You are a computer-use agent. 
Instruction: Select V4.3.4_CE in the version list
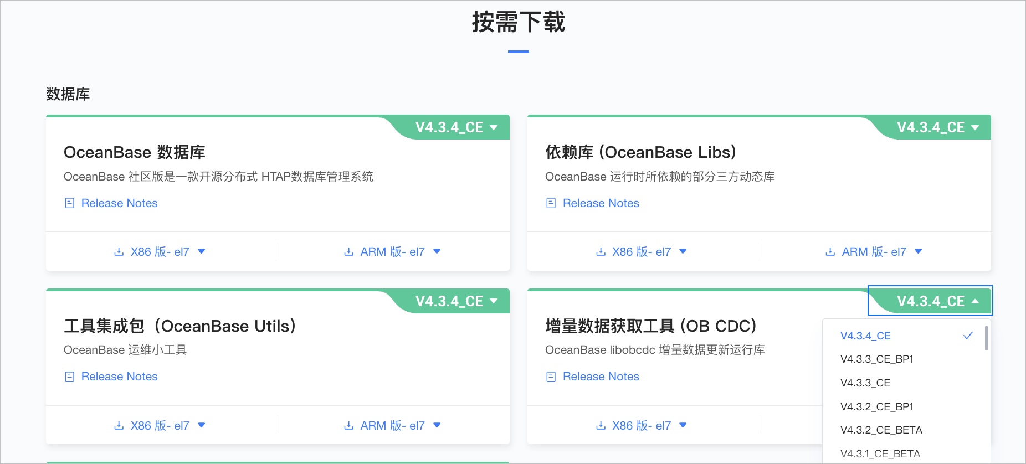906,336
